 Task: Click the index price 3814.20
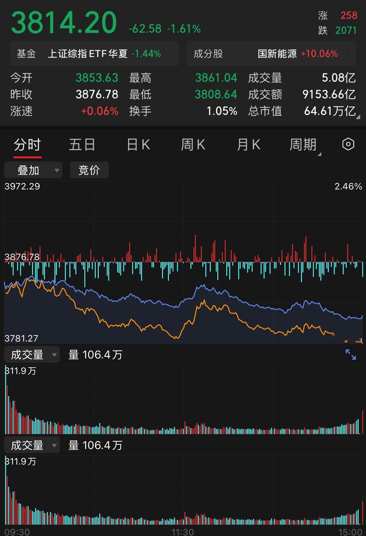click(64, 22)
